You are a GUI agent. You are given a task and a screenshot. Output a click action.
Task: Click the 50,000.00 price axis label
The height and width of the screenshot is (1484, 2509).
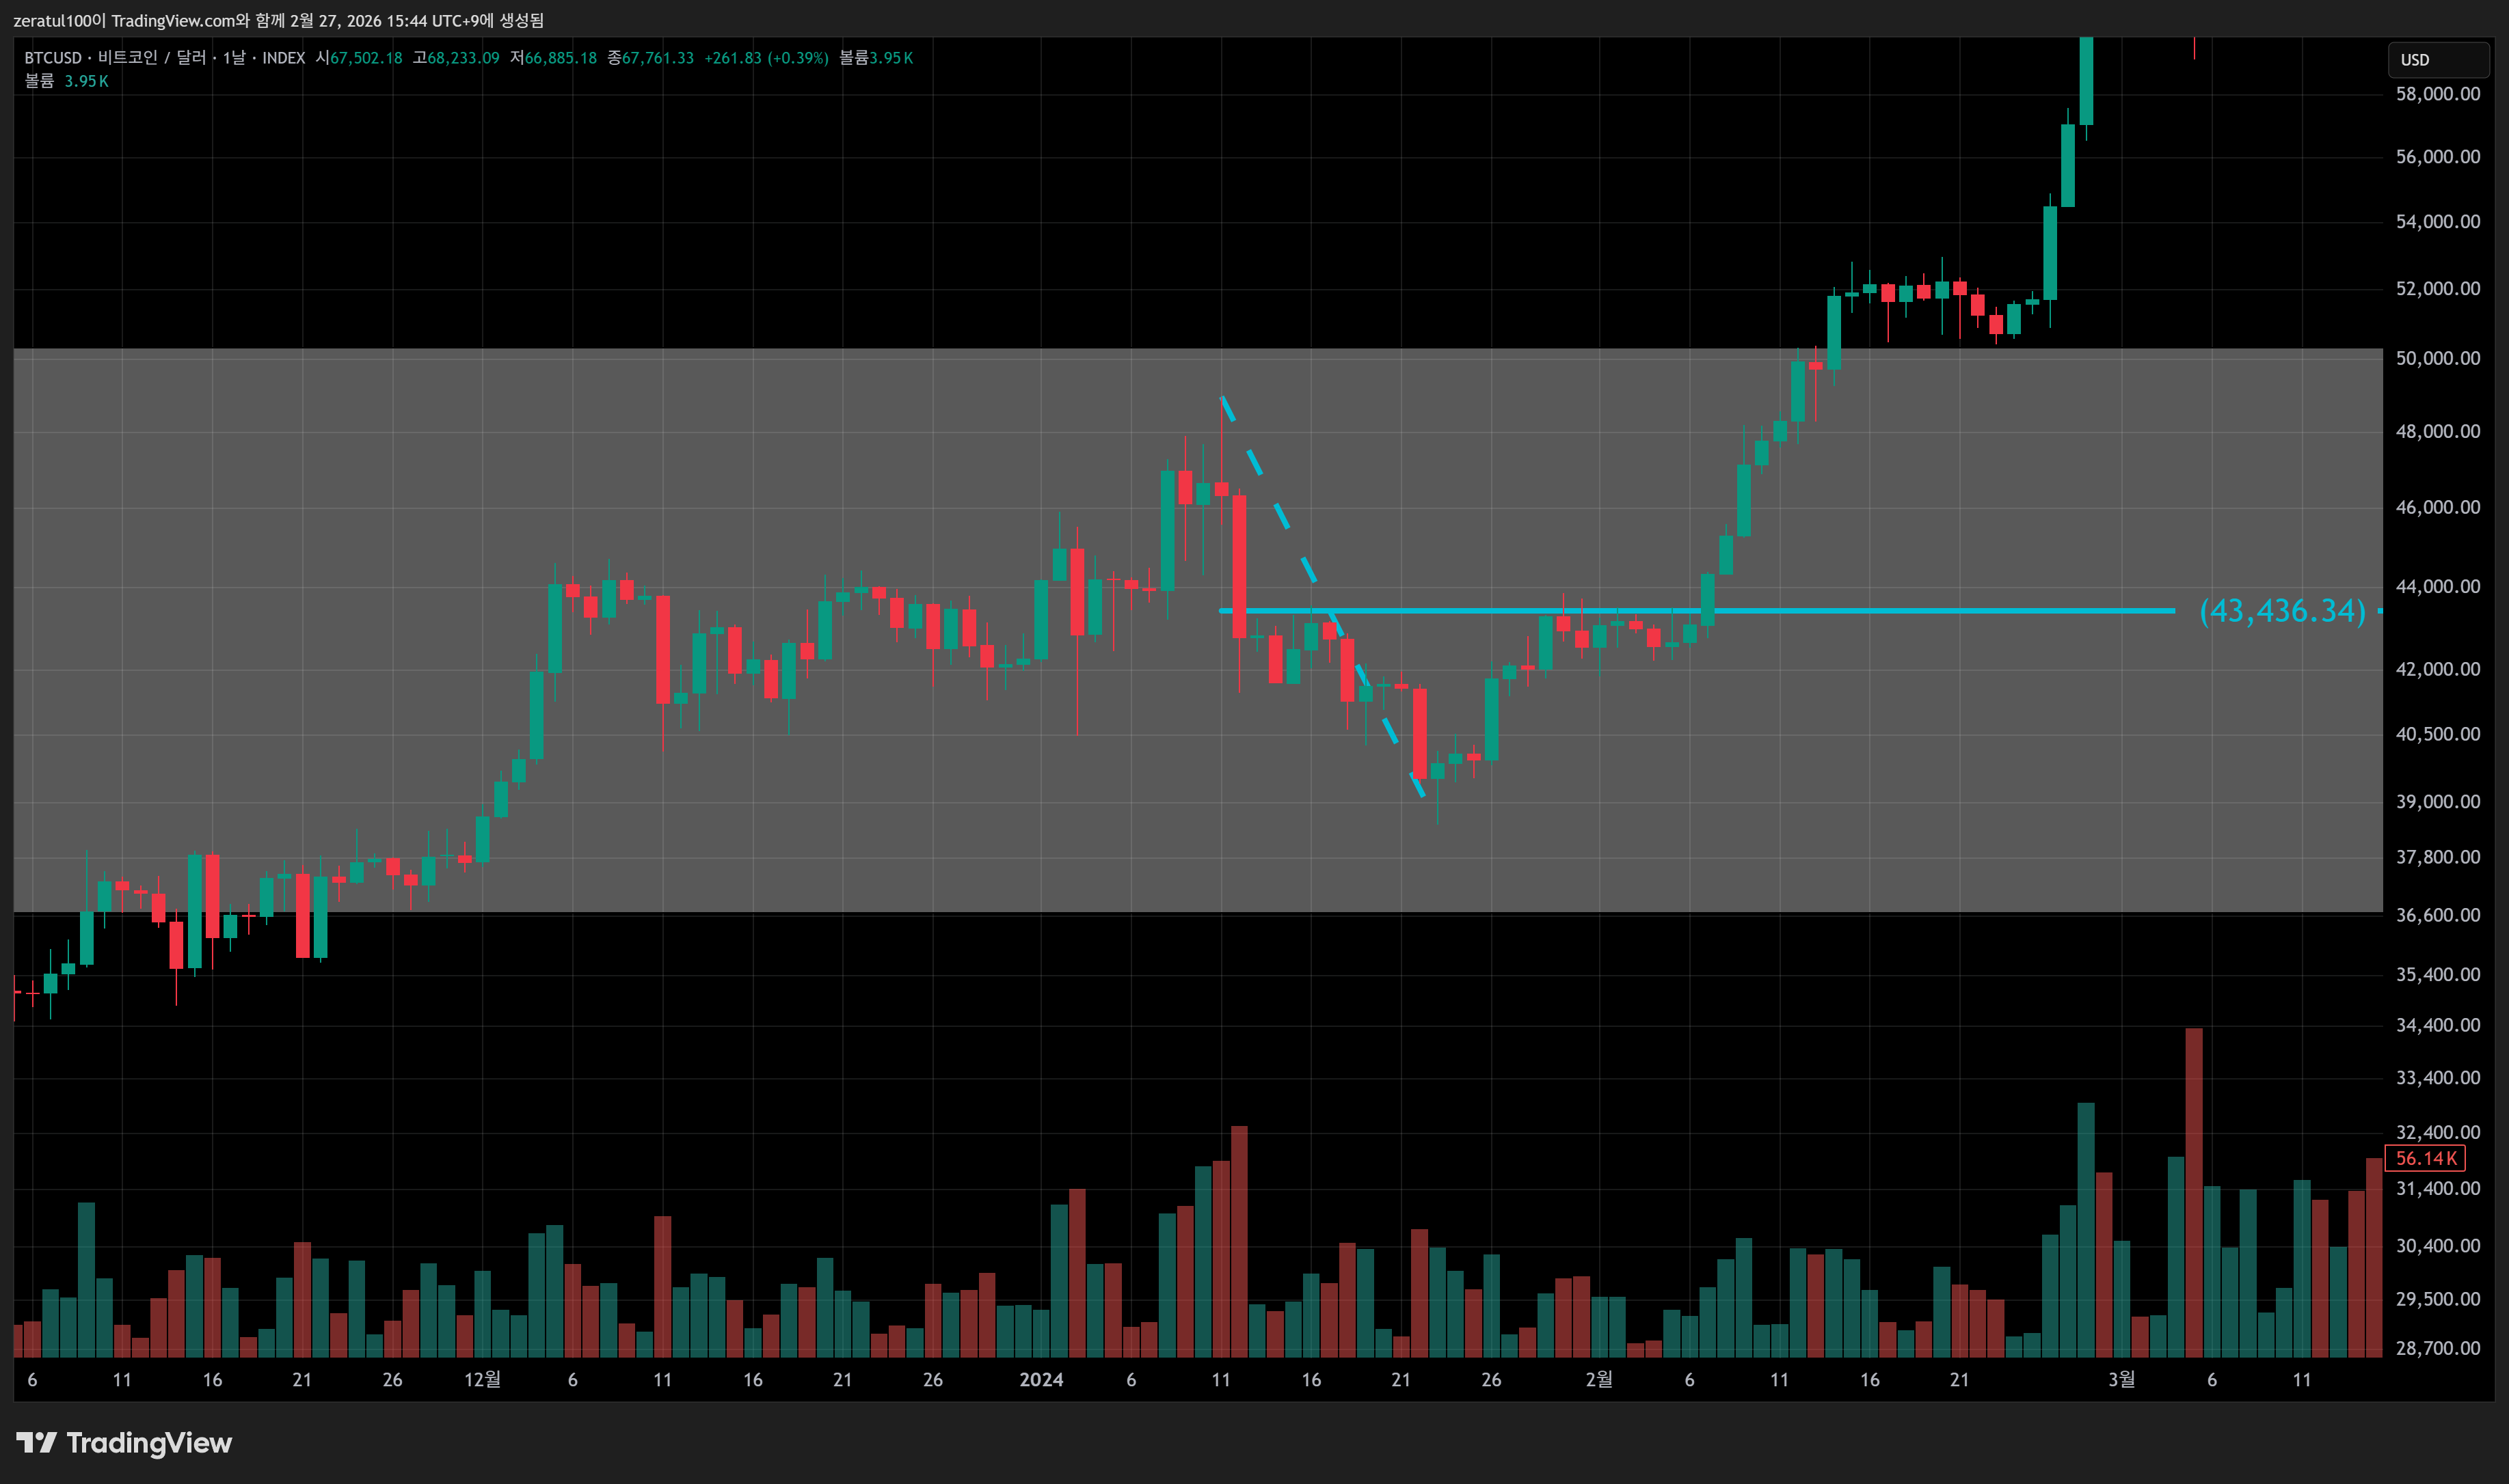click(2438, 358)
